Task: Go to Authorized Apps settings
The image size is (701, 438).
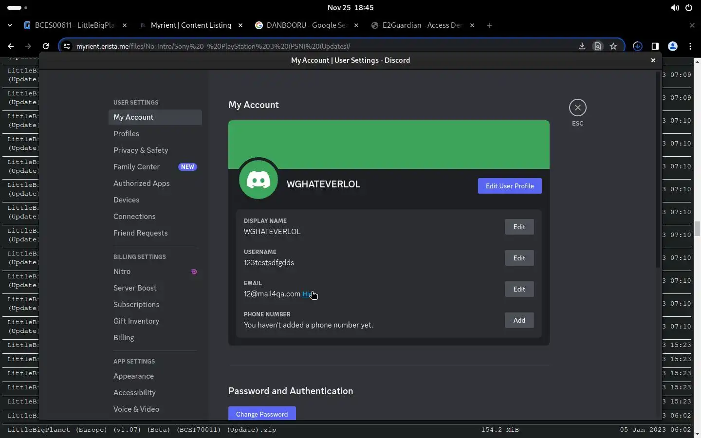Action: [155, 183]
